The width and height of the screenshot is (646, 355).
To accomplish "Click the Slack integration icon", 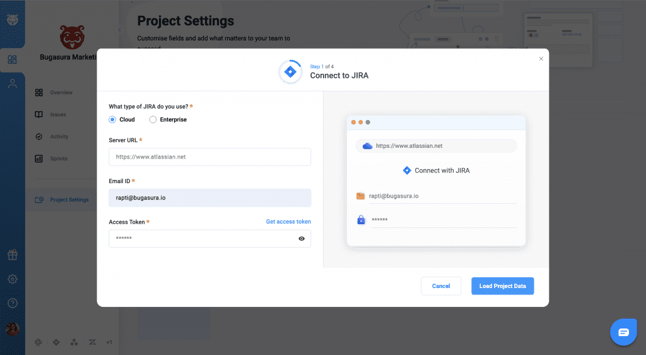I will pyautogui.click(x=38, y=342).
